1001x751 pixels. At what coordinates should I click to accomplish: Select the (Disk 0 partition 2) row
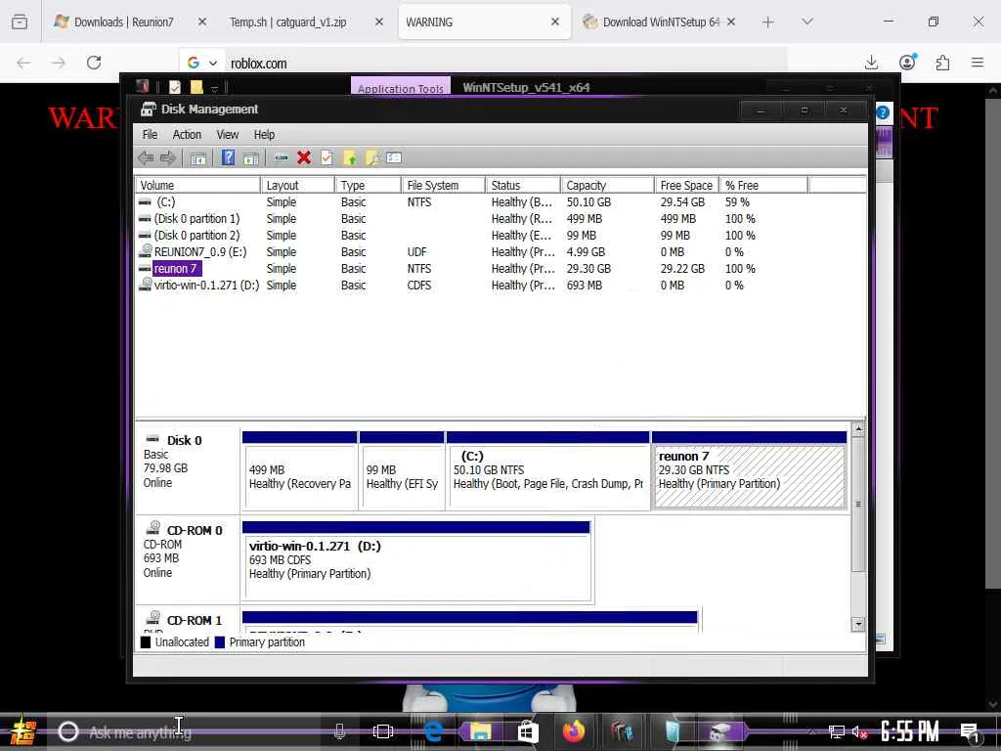click(500, 235)
